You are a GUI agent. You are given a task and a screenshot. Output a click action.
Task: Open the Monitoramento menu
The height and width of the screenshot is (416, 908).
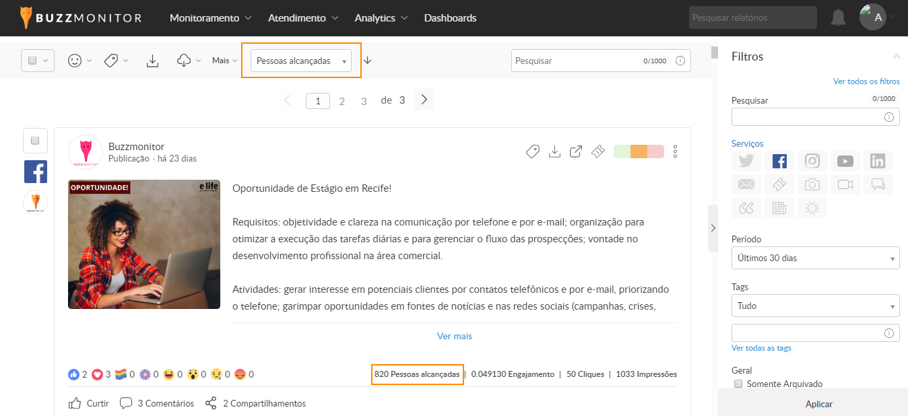tap(210, 18)
